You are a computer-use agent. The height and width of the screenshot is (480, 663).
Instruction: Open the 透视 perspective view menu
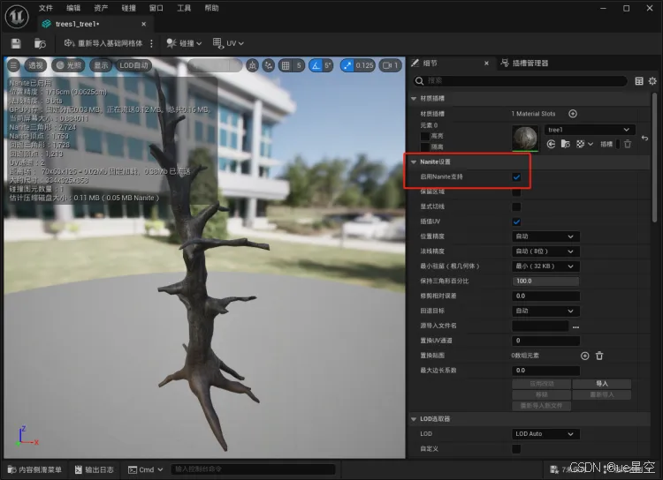[x=35, y=65]
